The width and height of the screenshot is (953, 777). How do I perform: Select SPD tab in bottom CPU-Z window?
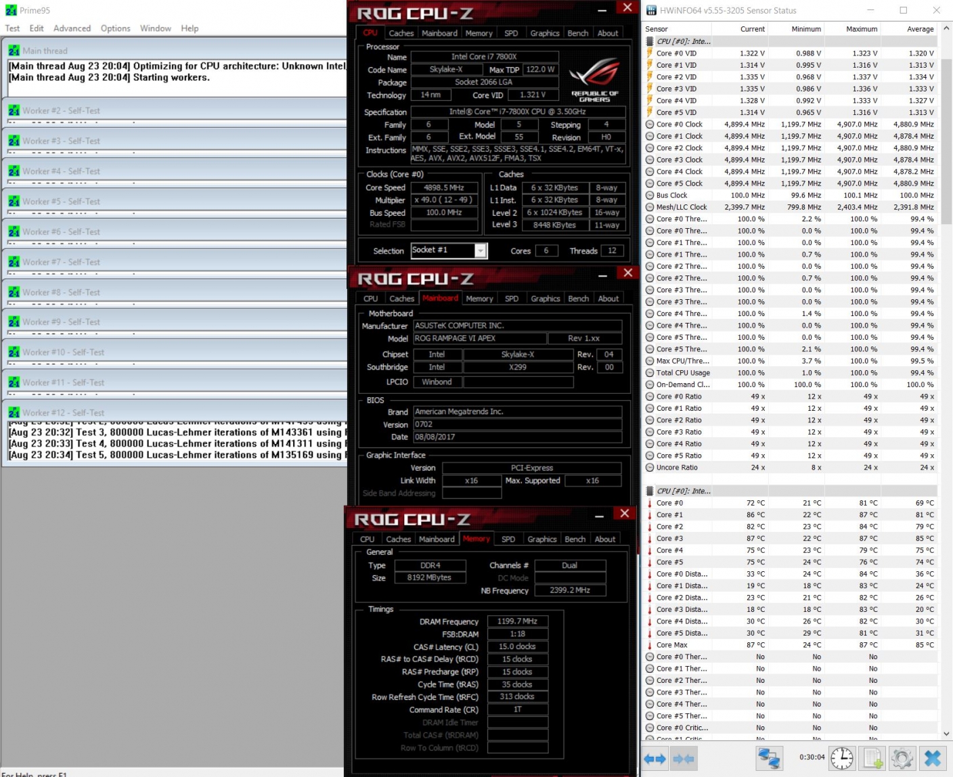pos(508,539)
